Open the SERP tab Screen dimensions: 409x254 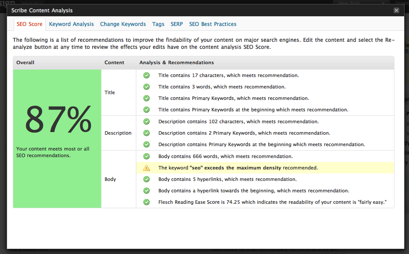coord(176,24)
